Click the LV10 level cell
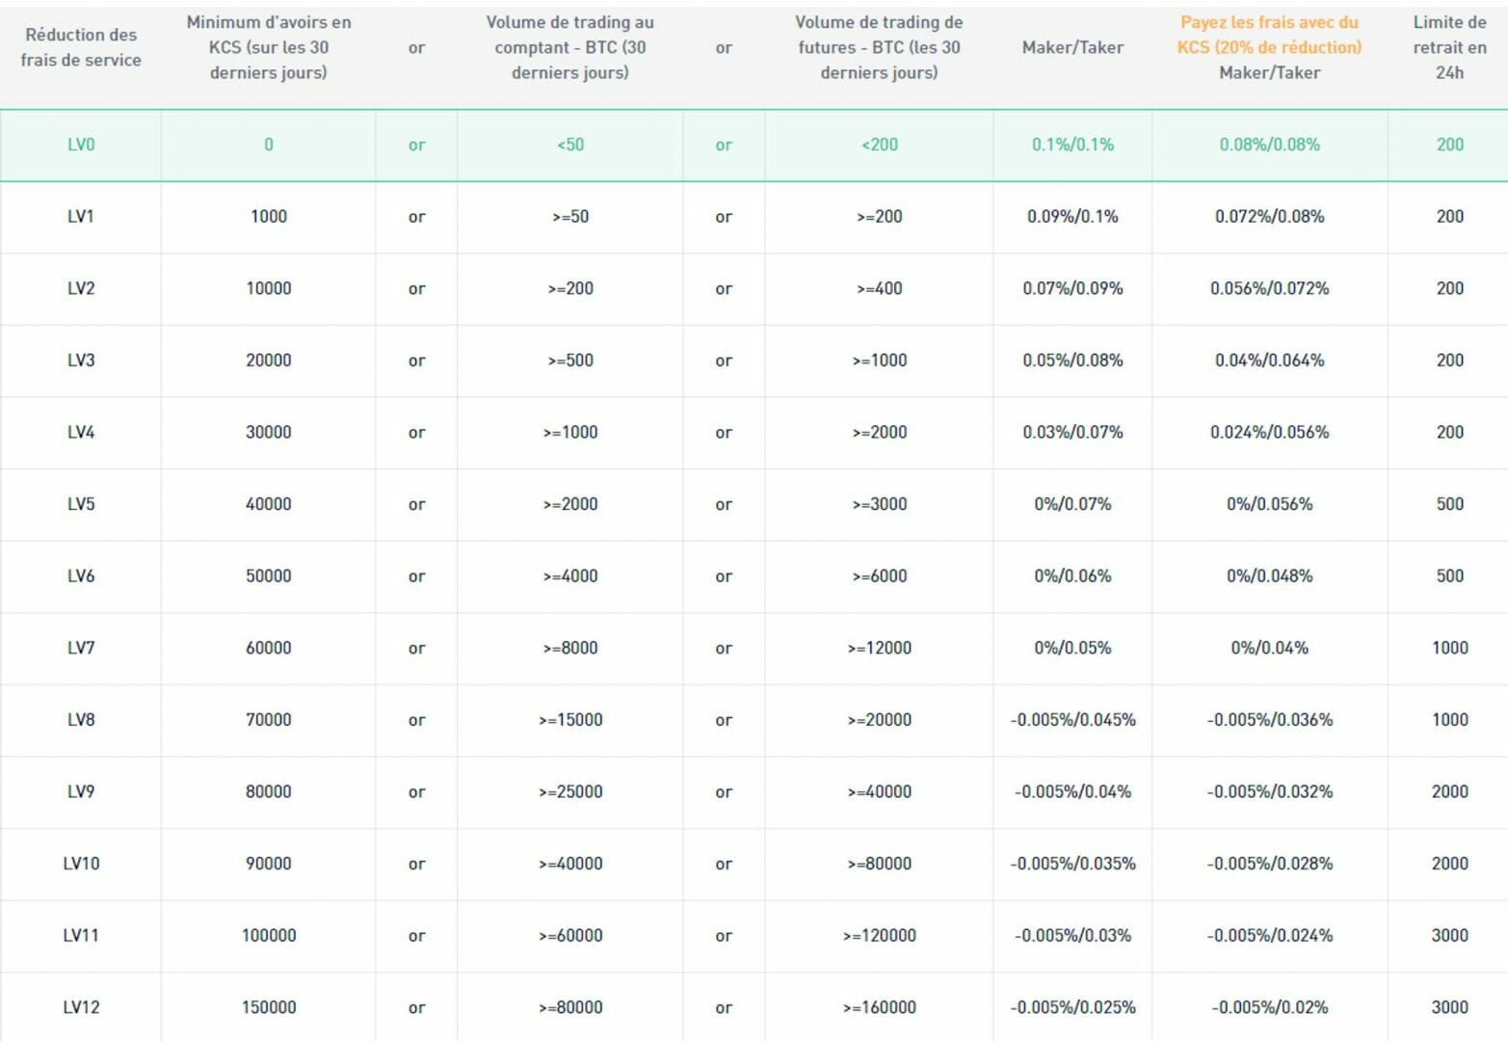Screen dimensions: 1508x1041 point(81,864)
